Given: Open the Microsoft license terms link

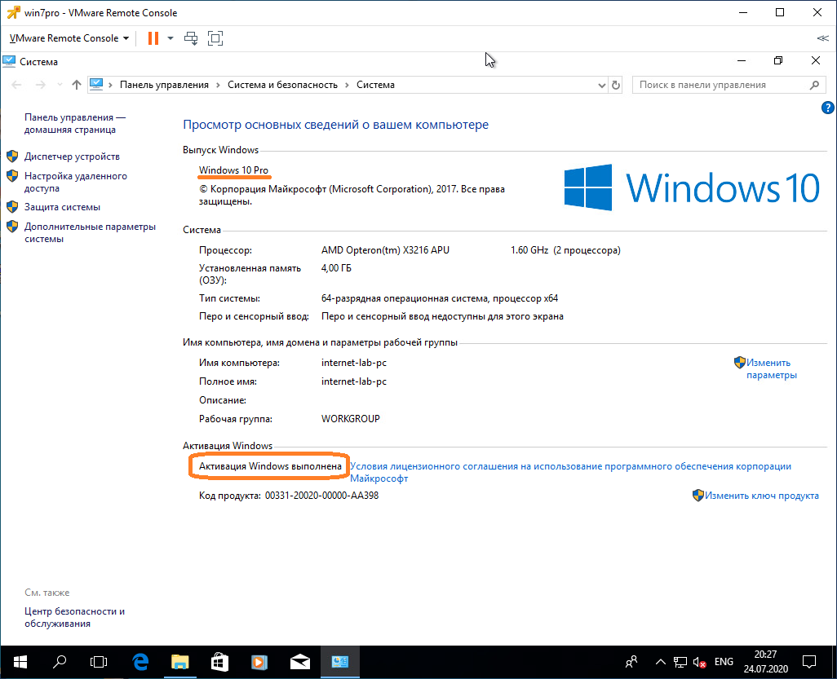Looking at the screenshot, I should [x=570, y=472].
